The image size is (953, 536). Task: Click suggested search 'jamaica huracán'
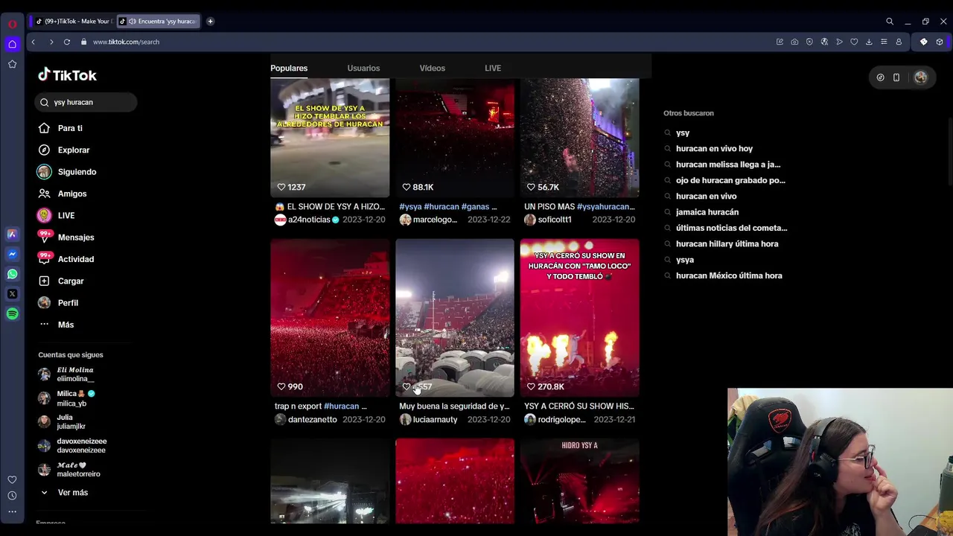click(707, 212)
